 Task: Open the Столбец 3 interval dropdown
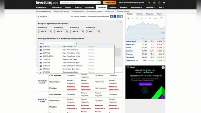77,31
